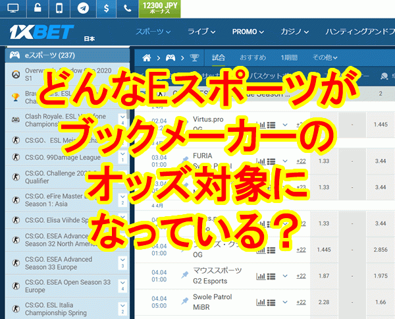Screen dimensions: 395x319
Task: Click the dollar payments icon
Action: (x=106, y=9)
